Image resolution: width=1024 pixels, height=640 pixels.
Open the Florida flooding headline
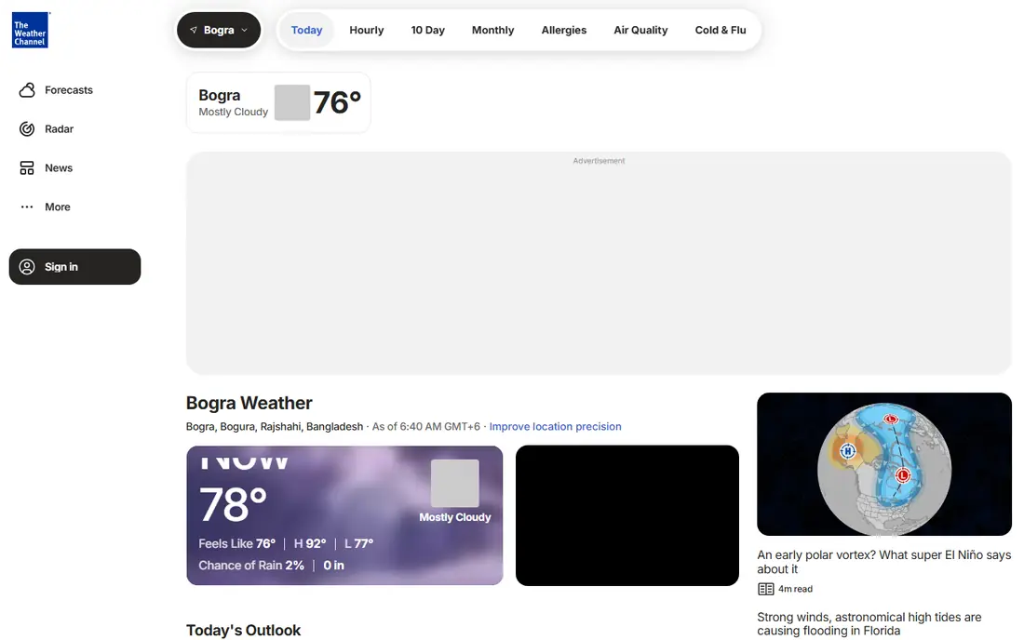[x=869, y=623]
